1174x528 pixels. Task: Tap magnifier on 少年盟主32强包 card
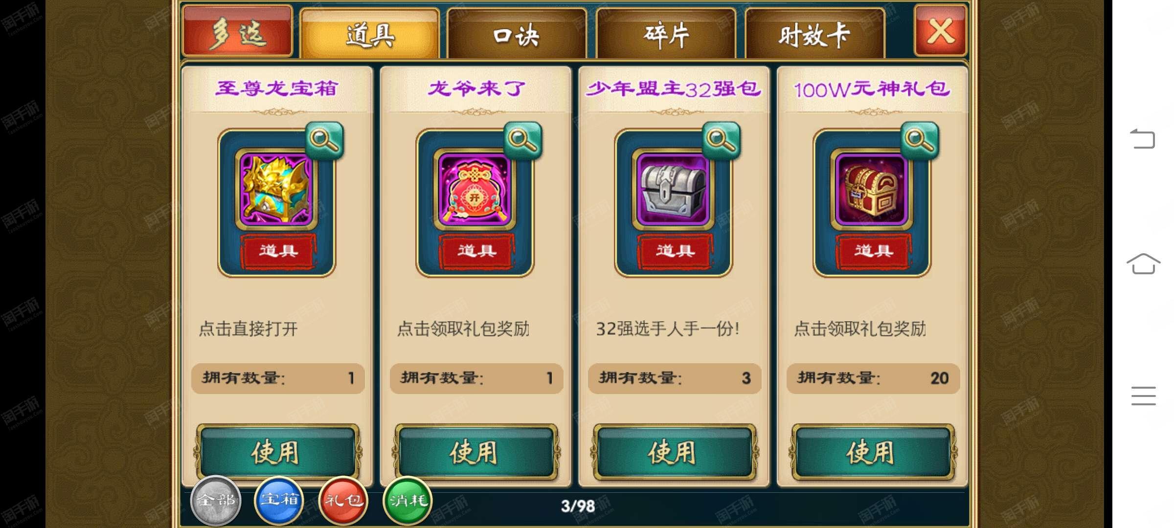tap(721, 140)
